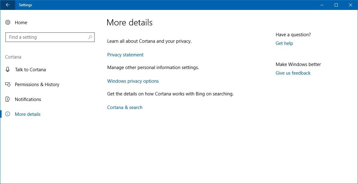Click the Permissions & History icon

point(7,84)
